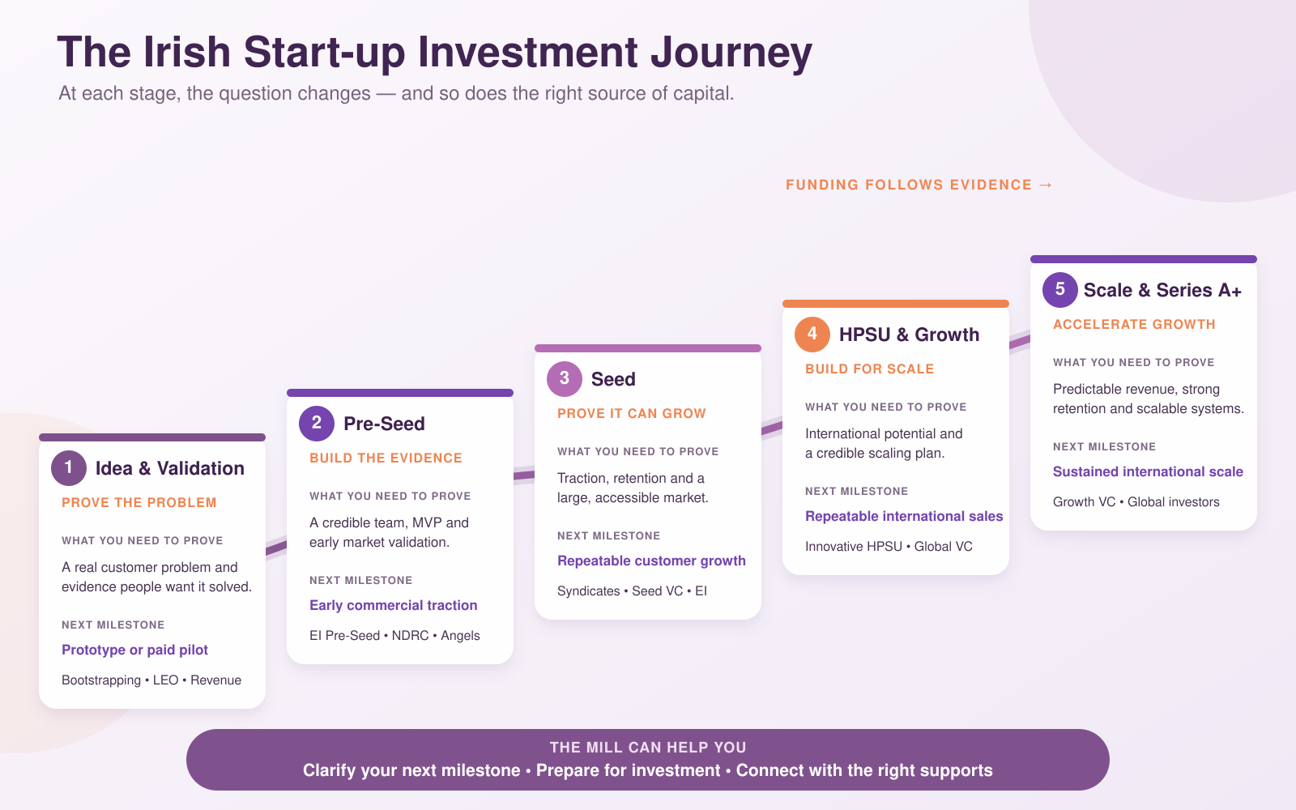Click Prototype or paid pilot milestone
The height and width of the screenshot is (810, 1296).
pyautogui.click(x=134, y=650)
